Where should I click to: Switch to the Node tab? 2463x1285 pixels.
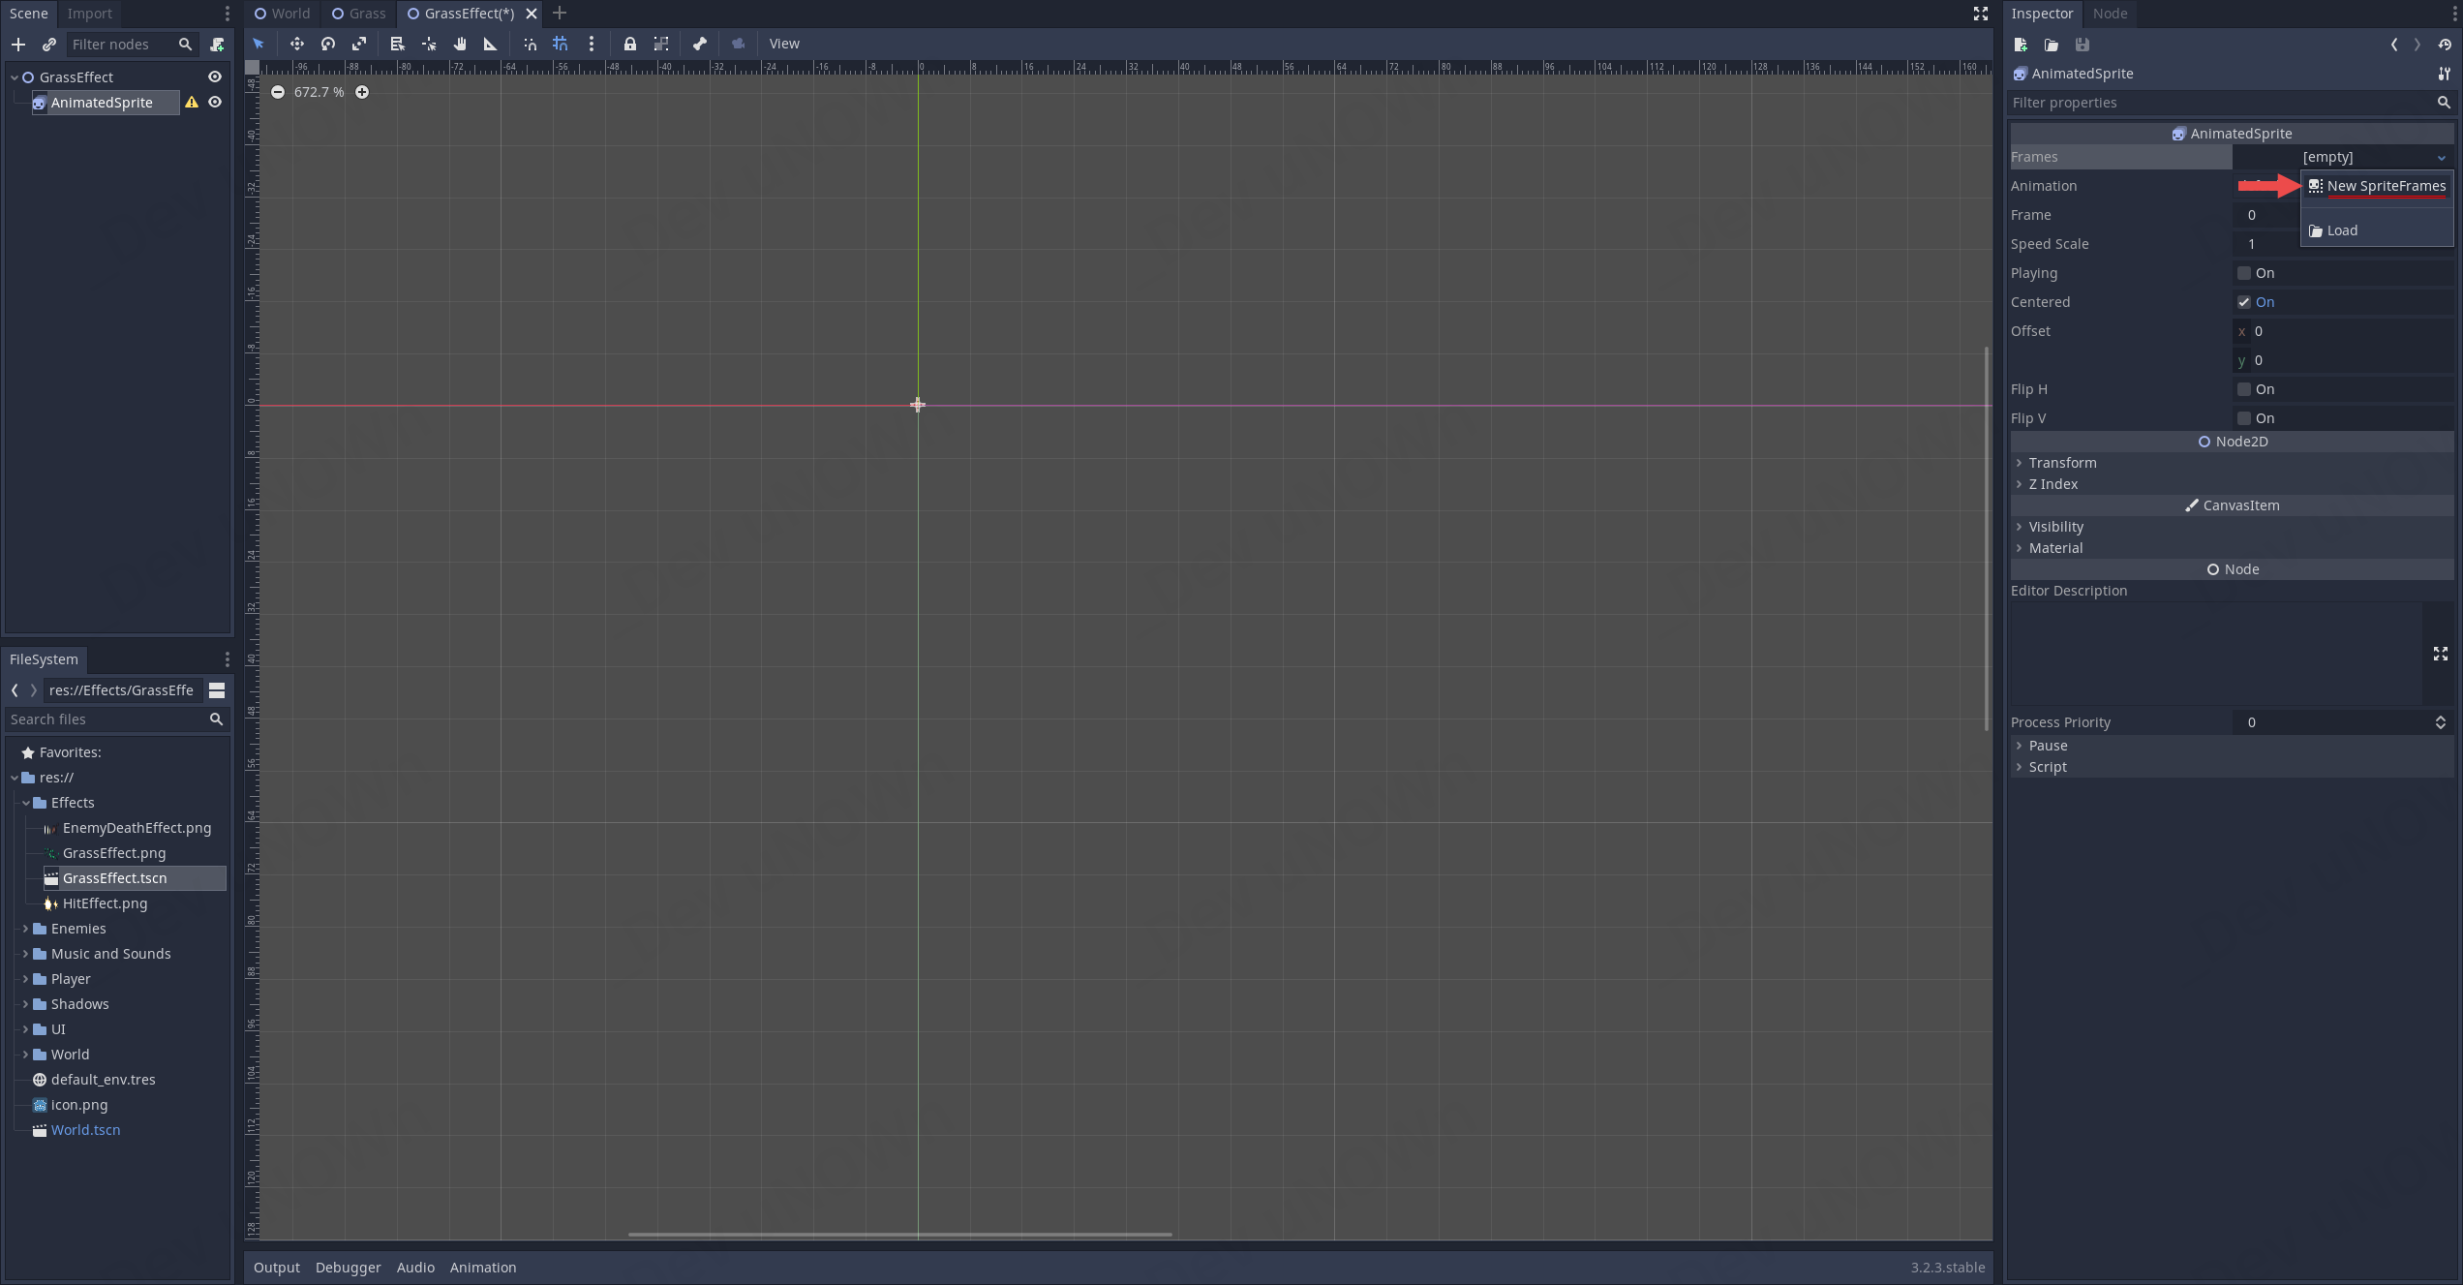coord(2110,14)
